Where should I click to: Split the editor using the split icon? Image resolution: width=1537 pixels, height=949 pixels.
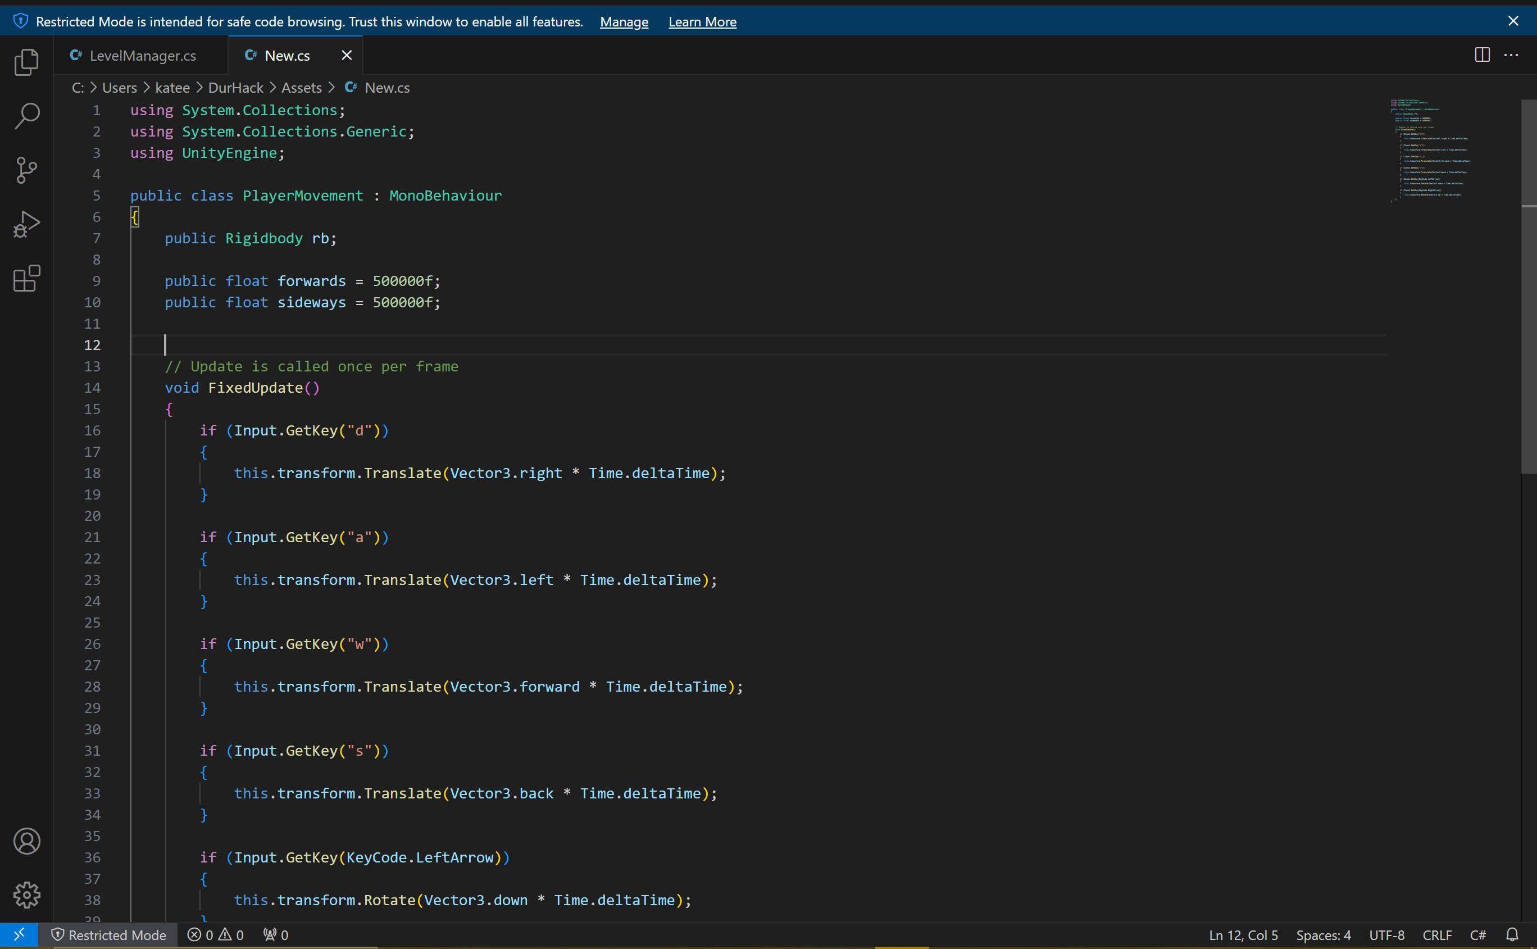[1481, 55]
